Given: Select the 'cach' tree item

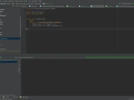Looking at the screenshot, I should click(x=2, y=22).
